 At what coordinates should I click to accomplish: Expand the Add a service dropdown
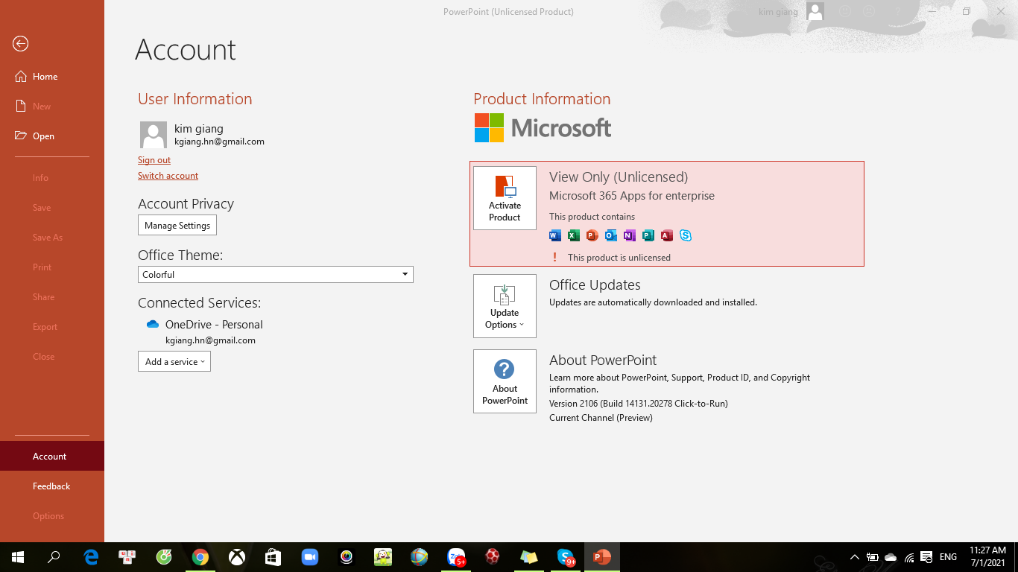coord(174,361)
